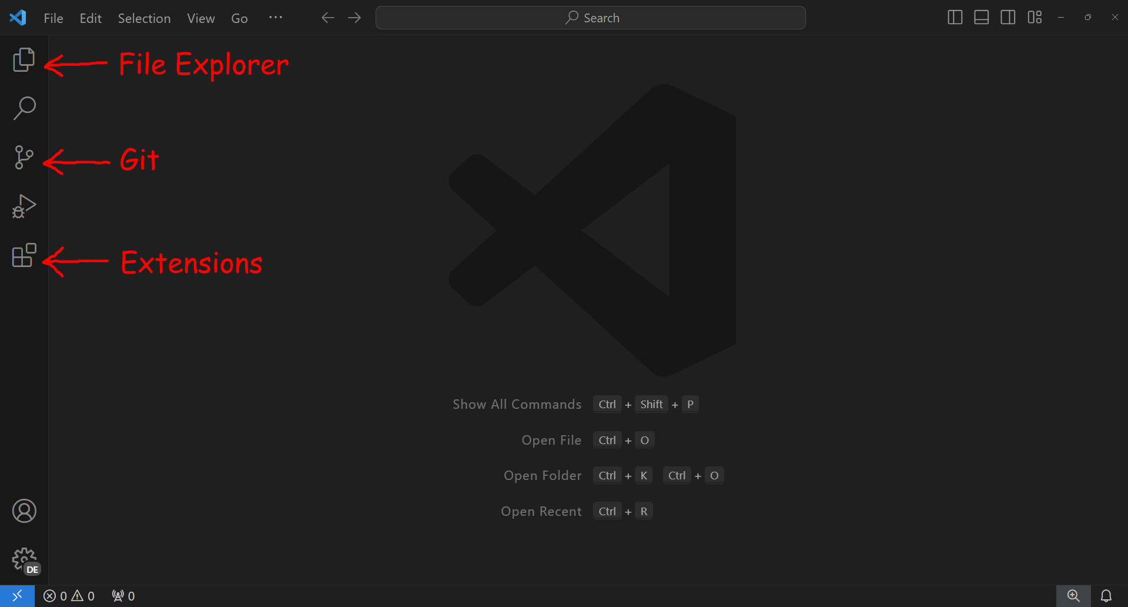Select the Search magnifier icon
Screen dimensions: 1128x607
pyautogui.click(x=24, y=108)
